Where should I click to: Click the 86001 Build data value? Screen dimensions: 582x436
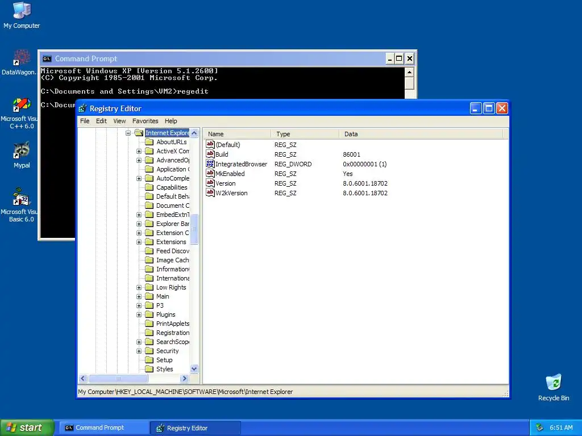[351, 154]
